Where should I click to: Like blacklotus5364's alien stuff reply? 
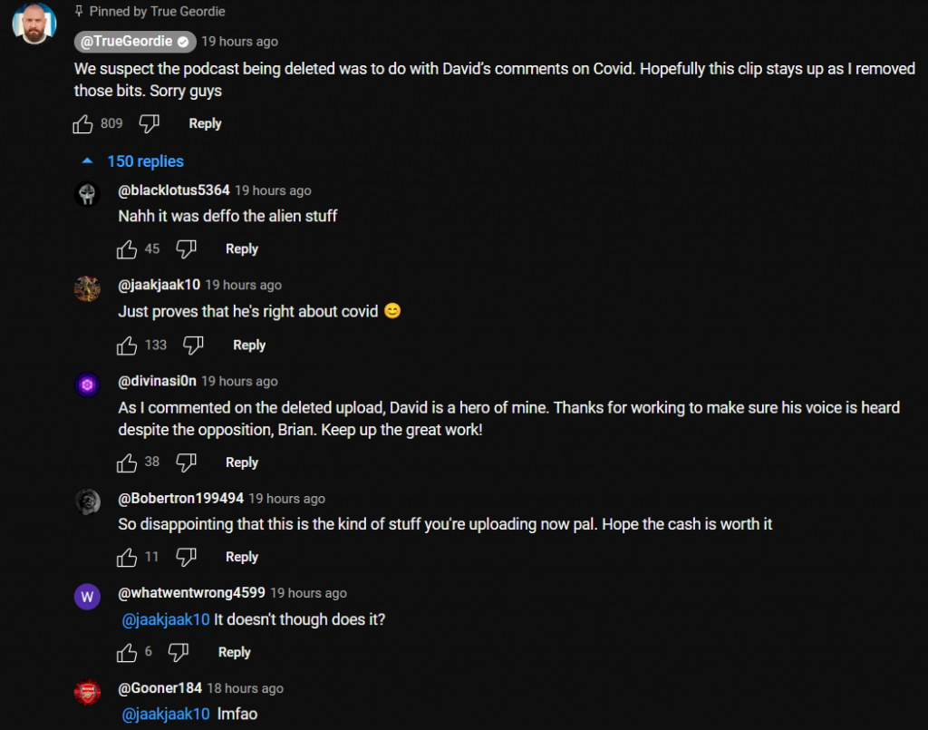coord(127,248)
